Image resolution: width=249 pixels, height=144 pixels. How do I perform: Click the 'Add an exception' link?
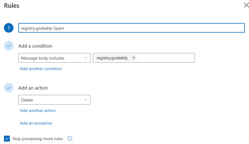coord(36,123)
